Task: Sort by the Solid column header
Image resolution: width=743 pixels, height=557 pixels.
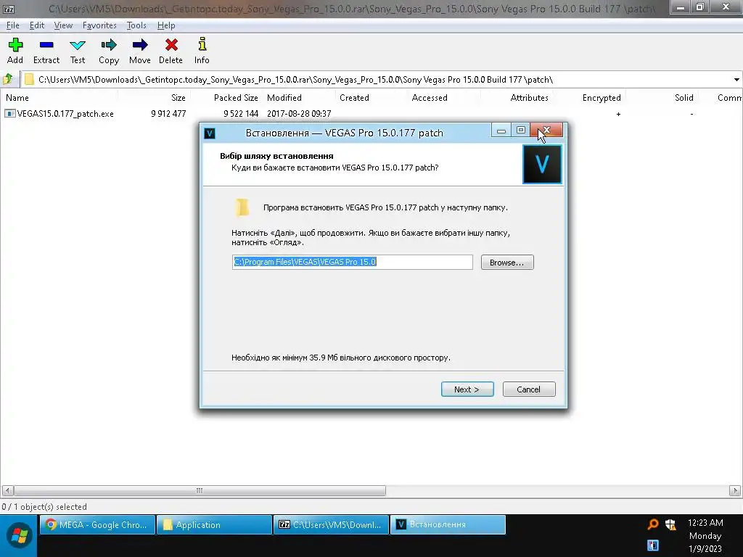Action: pyautogui.click(x=684, y=98)
